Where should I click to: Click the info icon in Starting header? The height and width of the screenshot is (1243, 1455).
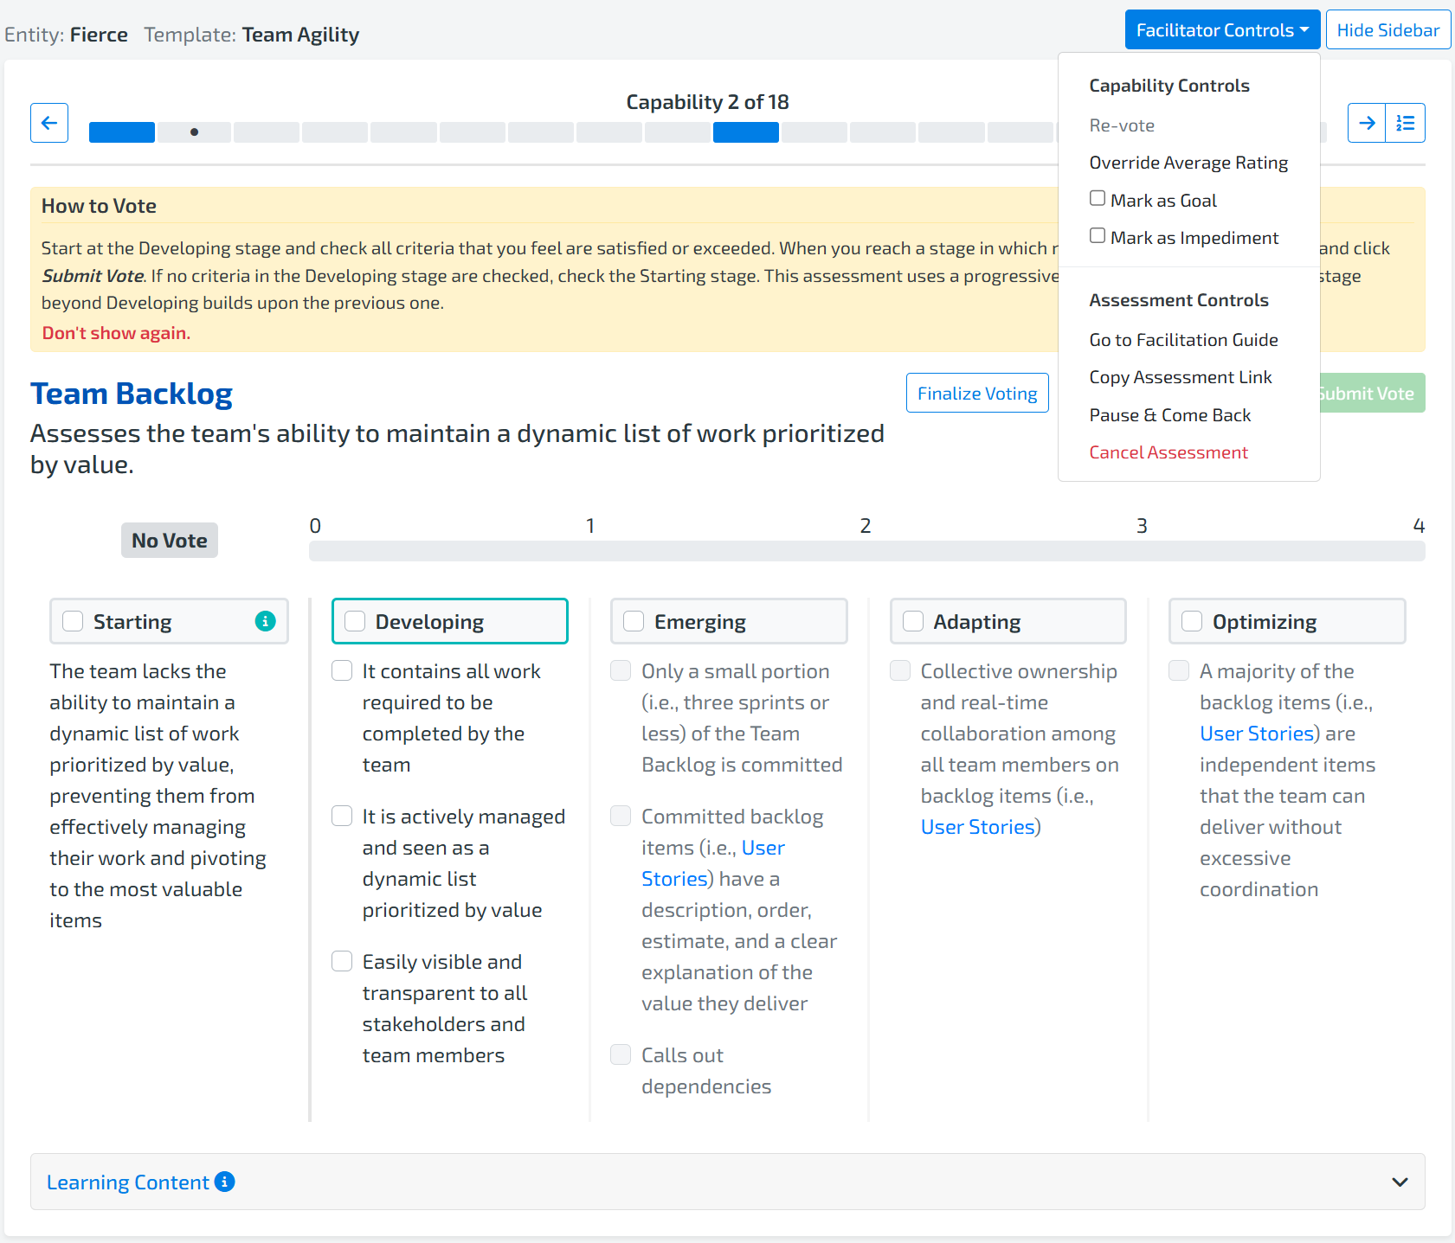(265, 621)
